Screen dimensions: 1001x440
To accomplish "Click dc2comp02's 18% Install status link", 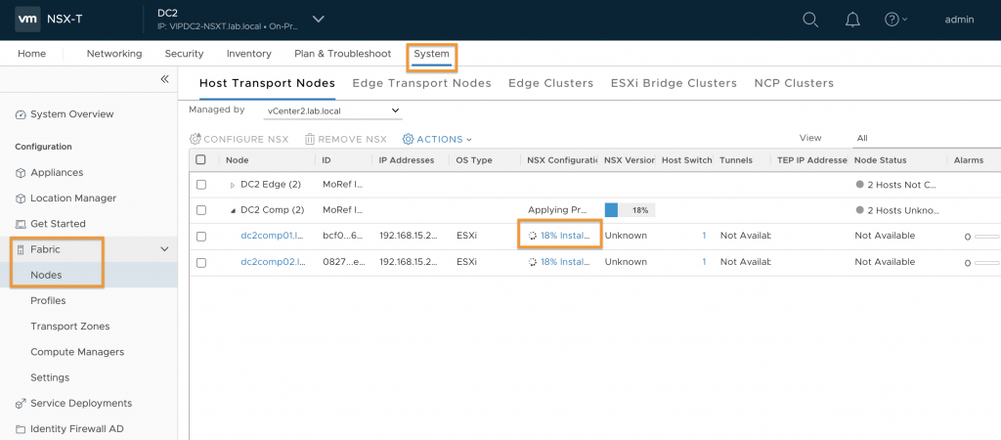I will [566, 262].
